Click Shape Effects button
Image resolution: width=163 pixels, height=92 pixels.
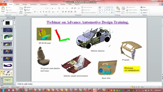(132, 13)
